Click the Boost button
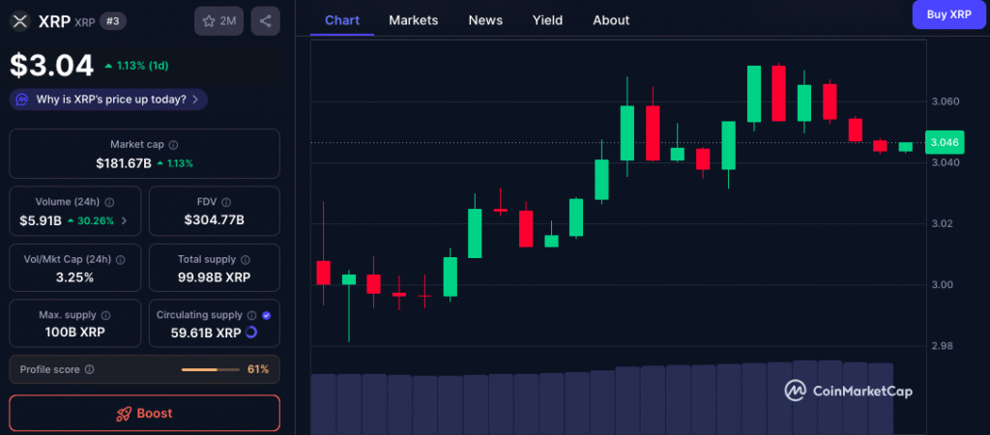The width and height of the screenshot is (990, 435). click(144, 413)
